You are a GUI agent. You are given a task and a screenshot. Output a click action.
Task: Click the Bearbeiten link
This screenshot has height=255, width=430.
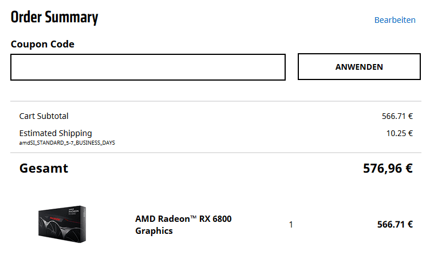click(395, 20)
